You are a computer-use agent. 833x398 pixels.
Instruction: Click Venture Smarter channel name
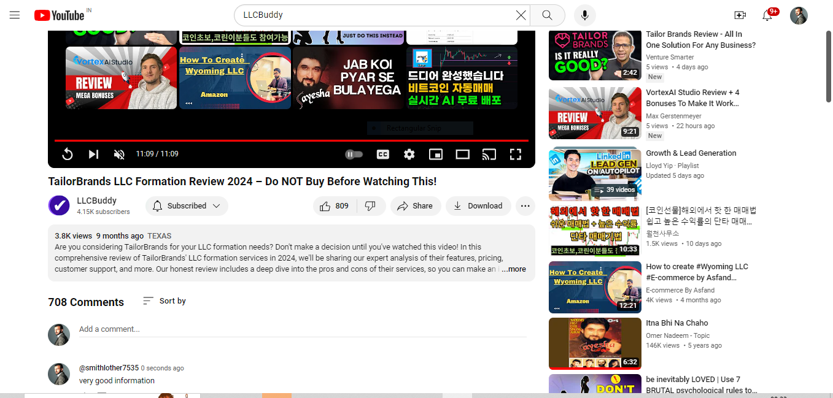click(x=670, y=57)
